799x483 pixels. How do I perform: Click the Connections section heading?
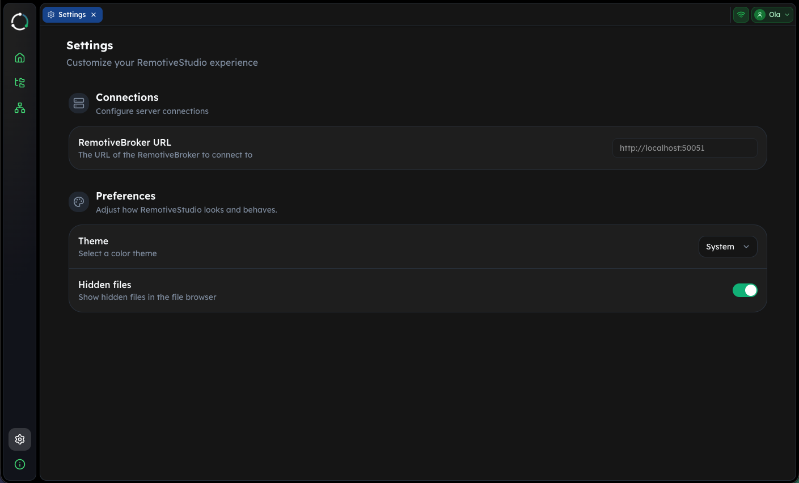pyautogui.click(x=127, y=97)
